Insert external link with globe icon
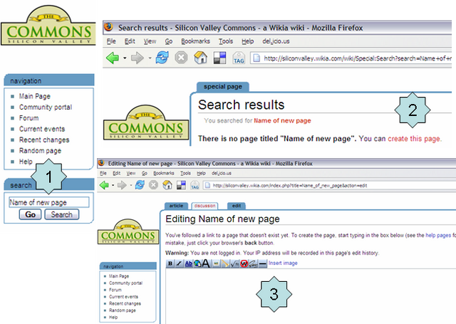456x324 pixels. coord(197,263)
